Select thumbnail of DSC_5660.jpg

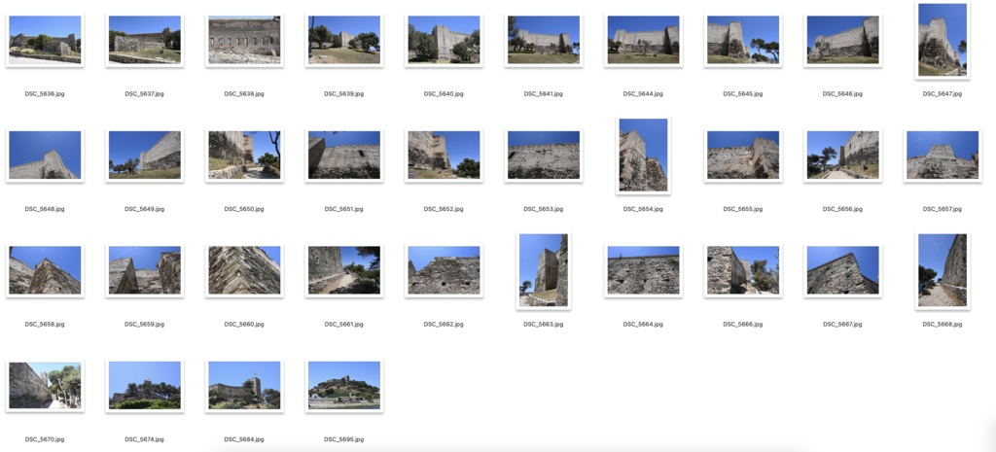244,270
